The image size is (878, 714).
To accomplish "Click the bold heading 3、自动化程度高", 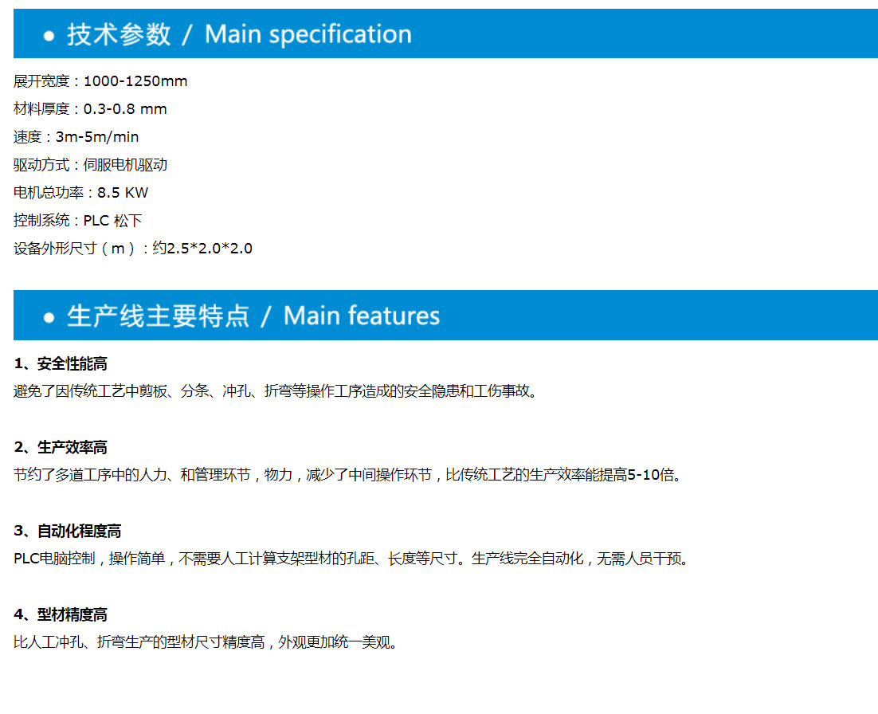I will (x=68, y=532).
